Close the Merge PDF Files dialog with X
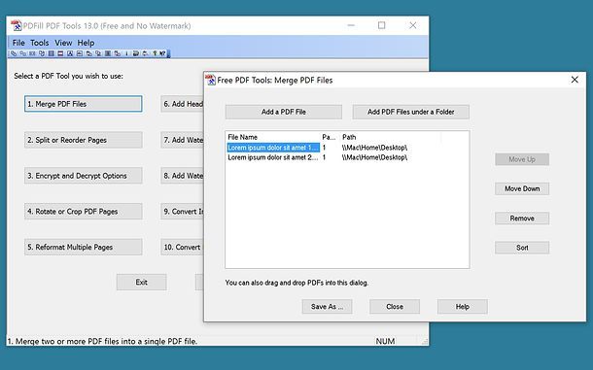Screen dimensions: 593x370 tap(575, 80)
